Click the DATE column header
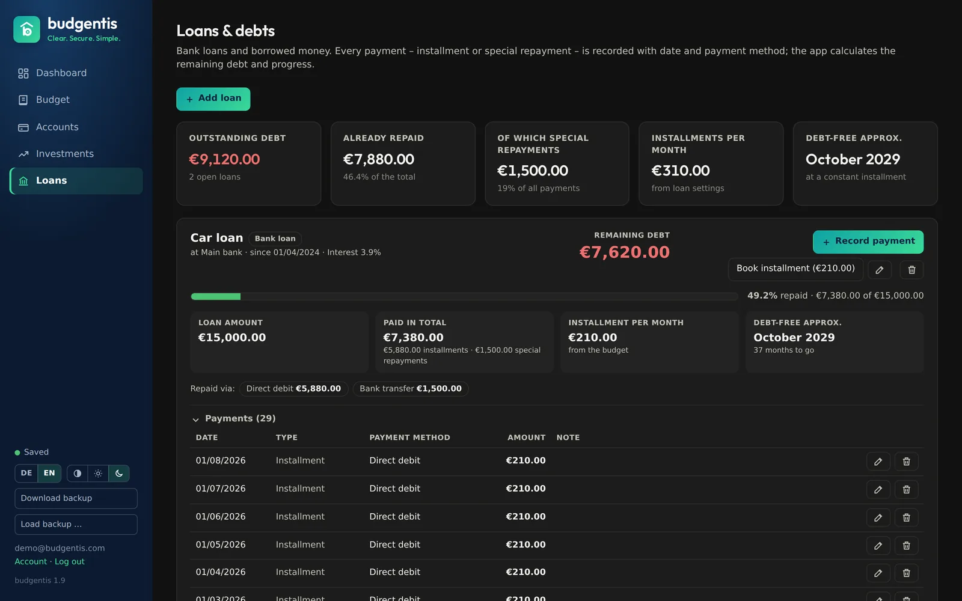Image resolution: width=962 pixels, height=601 pixels. pos(207,438)
